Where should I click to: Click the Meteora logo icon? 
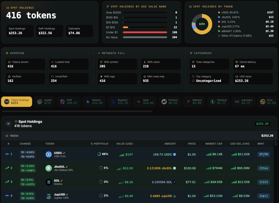[x=188, y=102]
